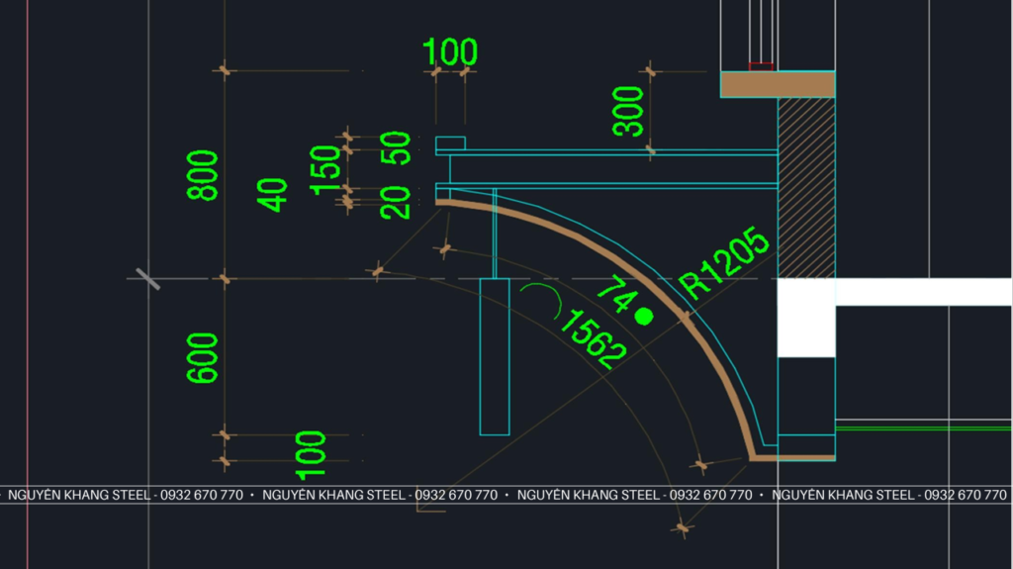Select the 600 vertical dimension text

tap(202, 358)
